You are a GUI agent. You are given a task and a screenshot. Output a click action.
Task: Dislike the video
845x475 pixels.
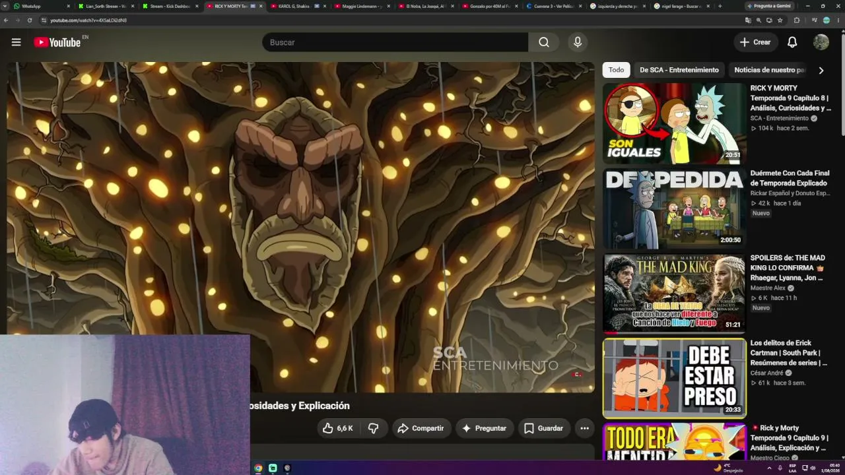[x=373, y=428]
